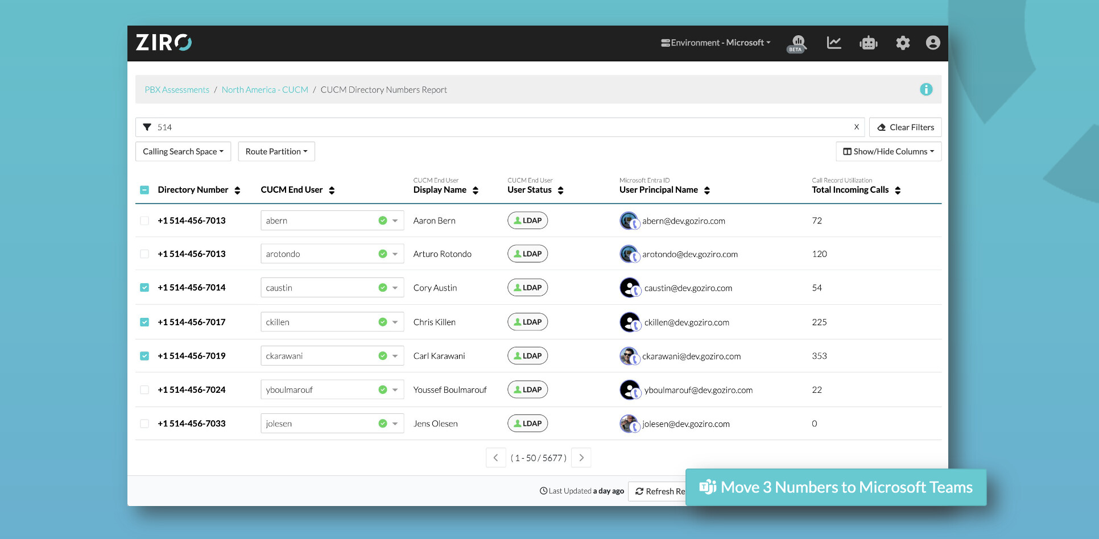
Task: Go to PBX Assessments breadcrumb
Action: (x=177, y=90)
